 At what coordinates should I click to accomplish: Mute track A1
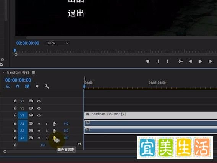point(39,124)
